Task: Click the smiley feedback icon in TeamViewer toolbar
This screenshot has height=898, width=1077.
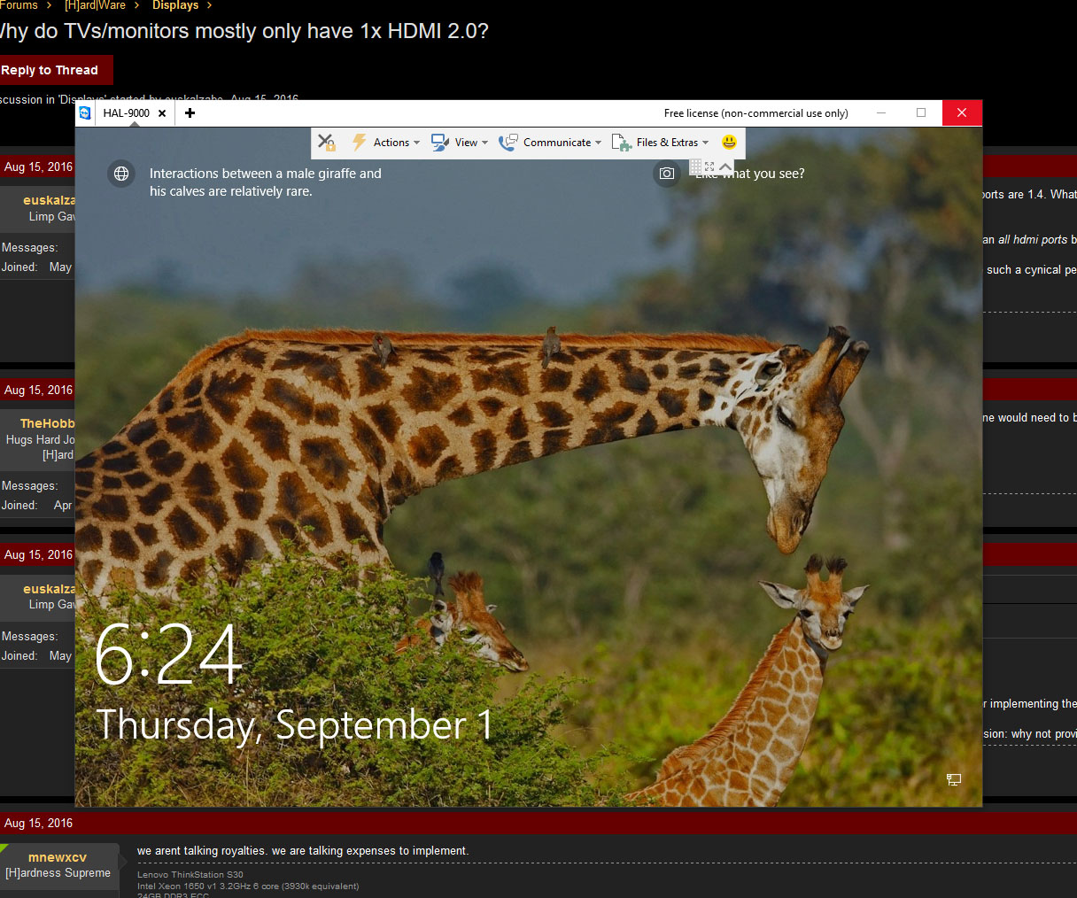Action: [x=729, y=142]
